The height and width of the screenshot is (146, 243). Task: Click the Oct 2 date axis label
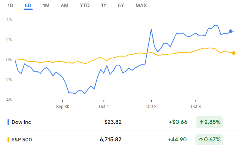(x=152, y=106)
